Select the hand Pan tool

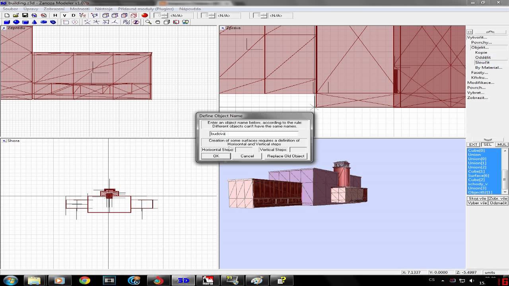click(x=157, y=22)
